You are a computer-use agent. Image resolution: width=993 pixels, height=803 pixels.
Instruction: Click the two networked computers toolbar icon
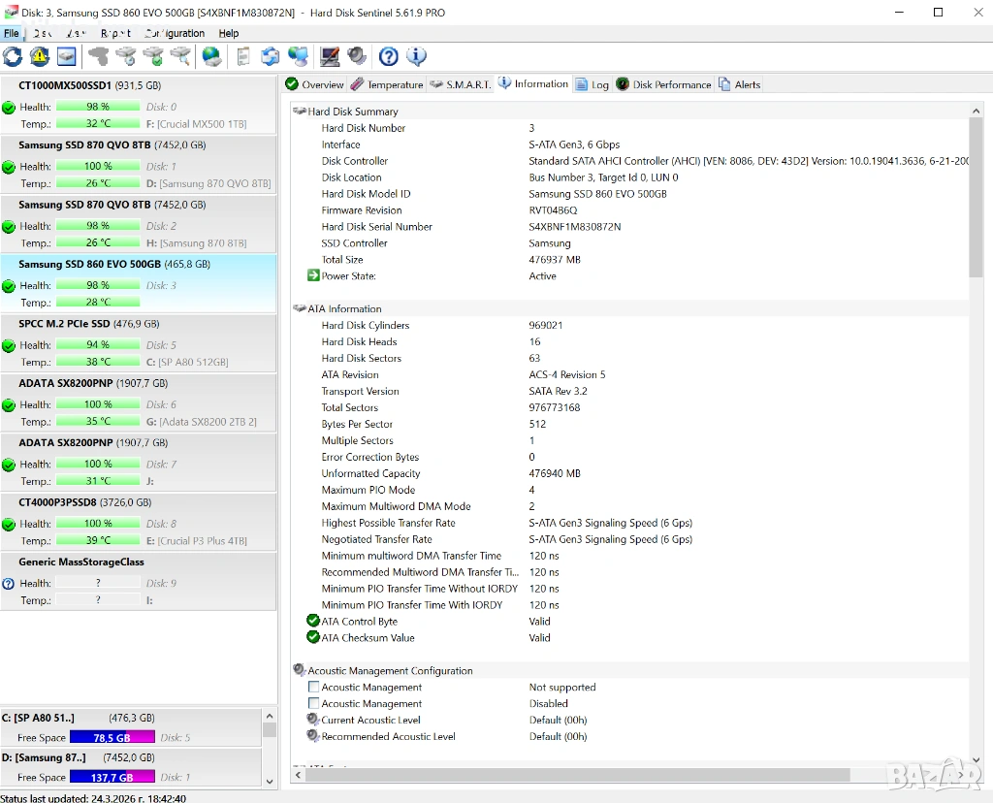click(x=299, y=56)
